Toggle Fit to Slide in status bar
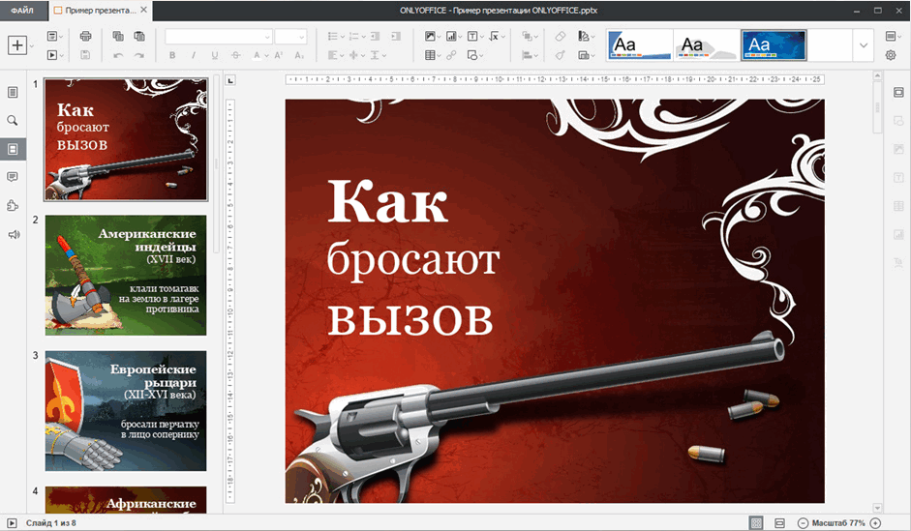 [756, 523]
